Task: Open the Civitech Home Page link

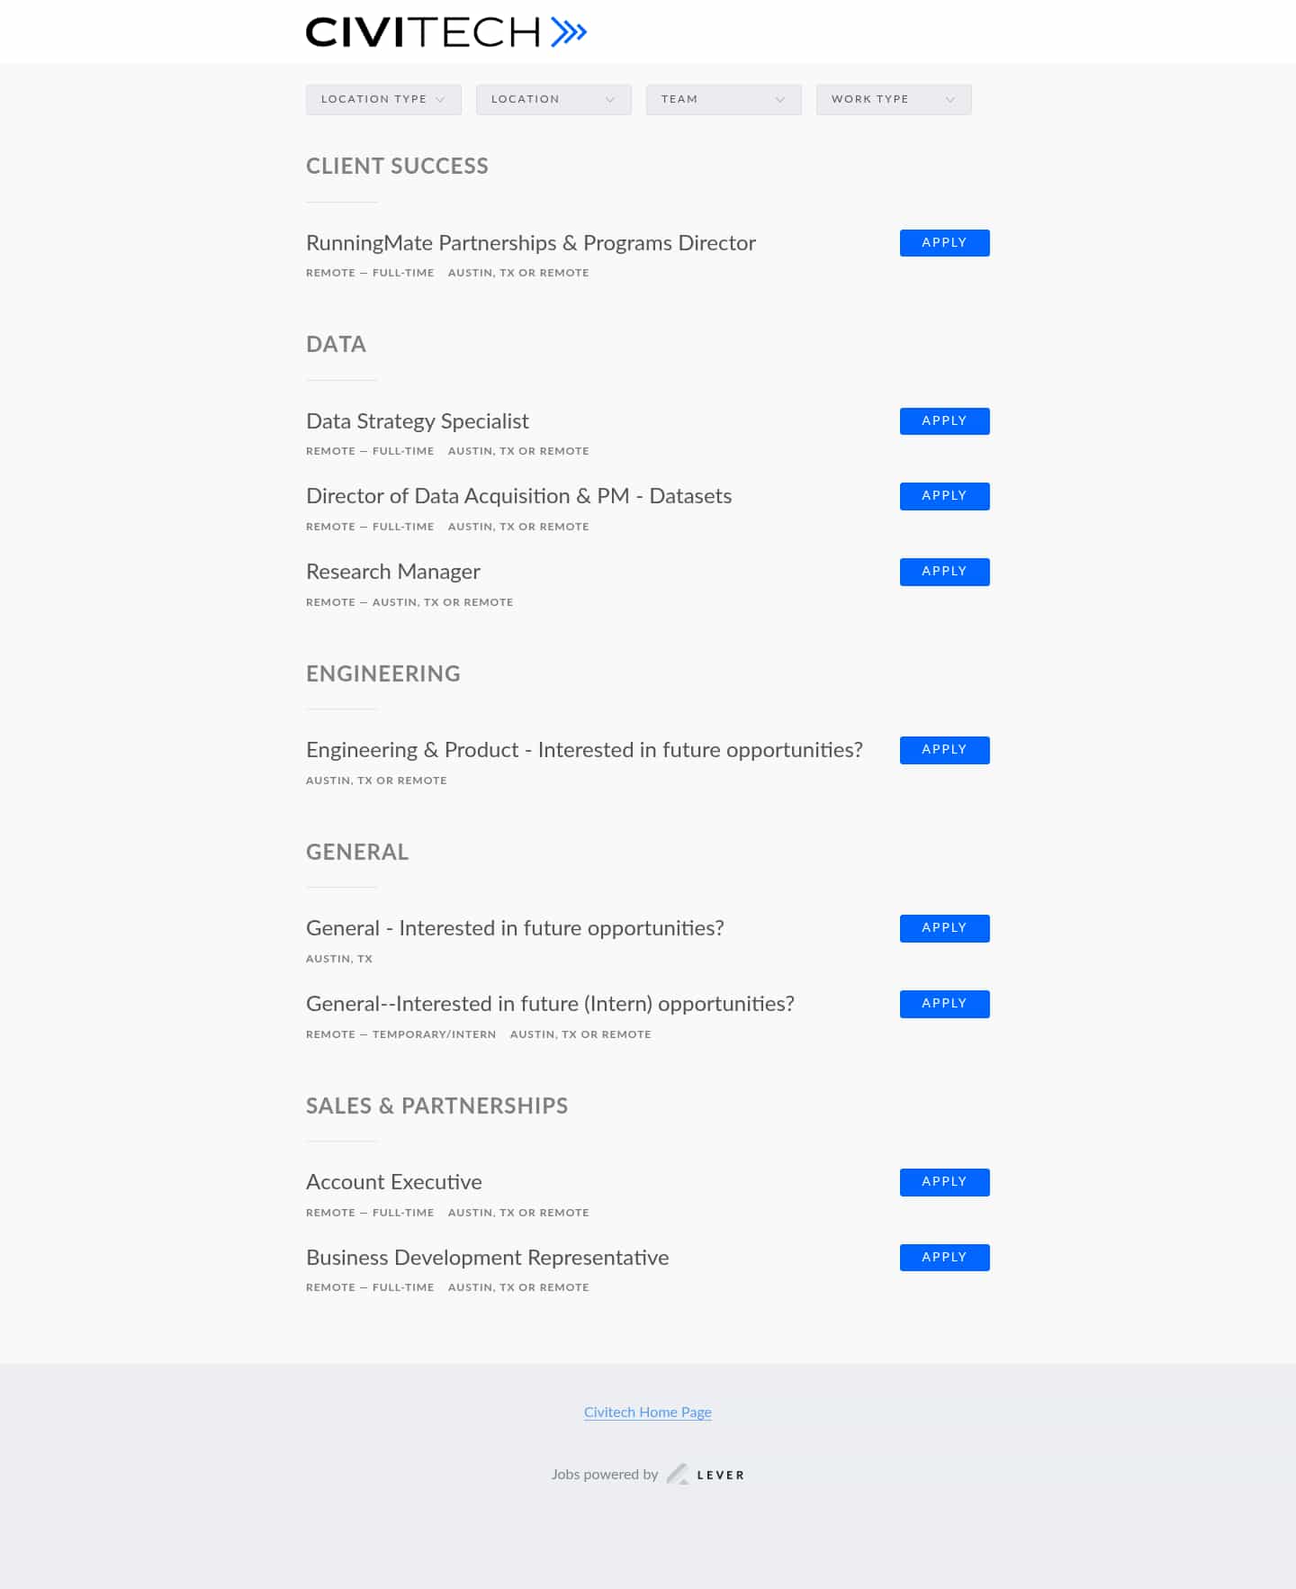Action: [x=648, y=1412]
